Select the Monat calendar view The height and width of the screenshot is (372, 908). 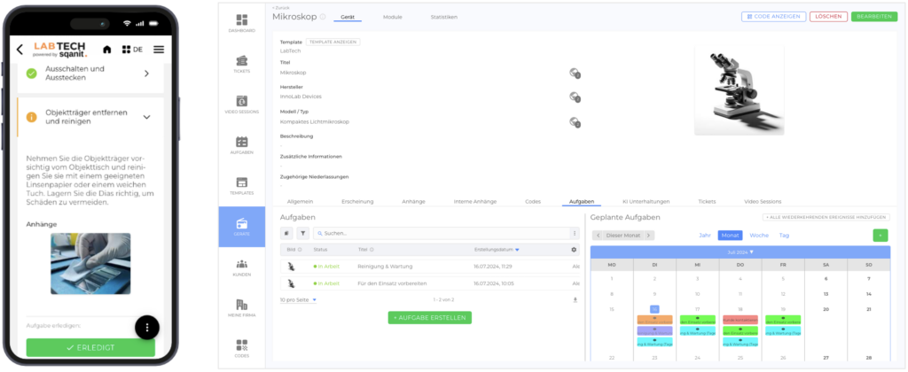(730, 235)
